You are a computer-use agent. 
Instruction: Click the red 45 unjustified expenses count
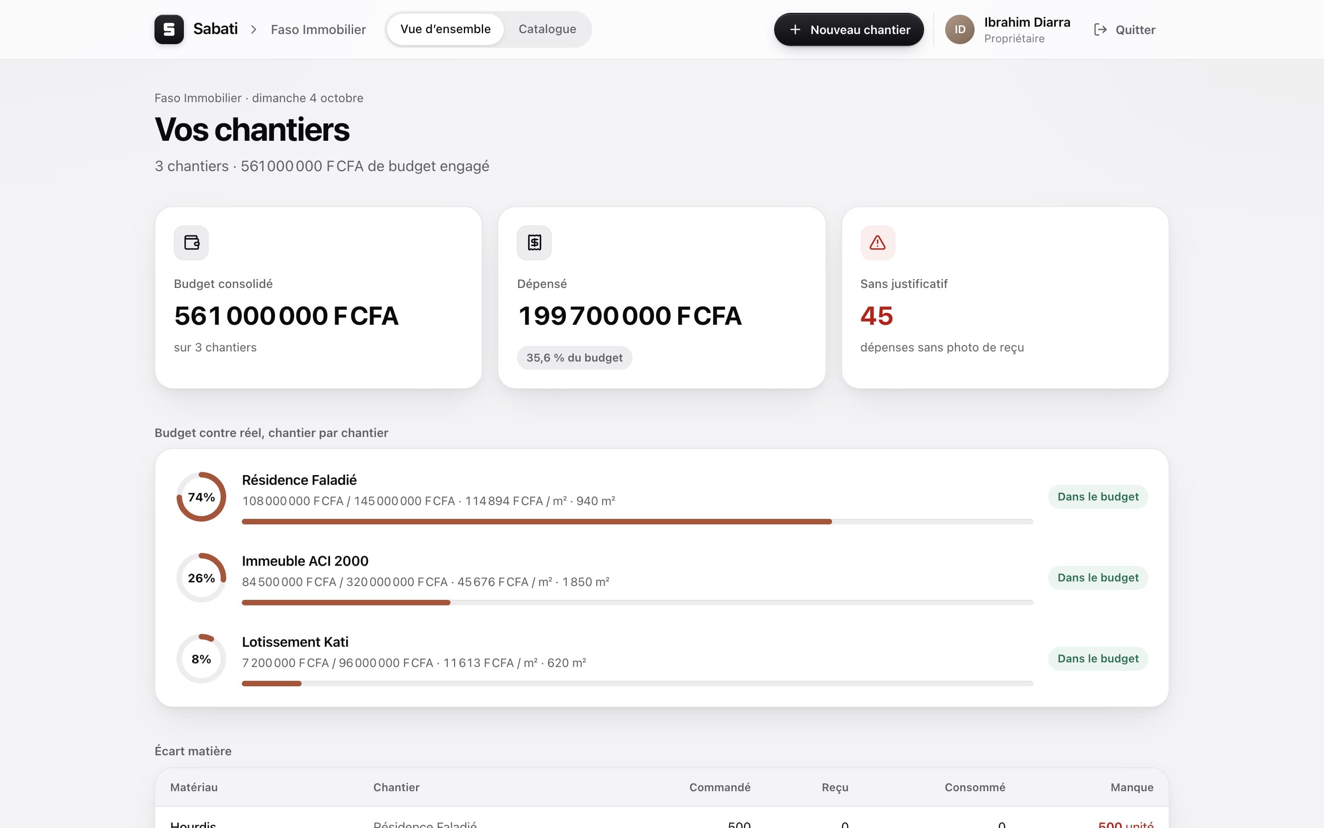click(877, 316)
